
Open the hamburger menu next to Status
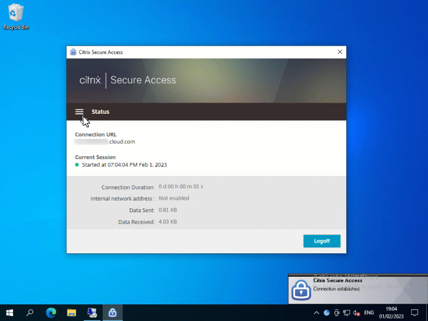79,112
